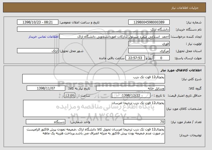Click the label شرح کلی نیاز
Viewport: 212px width, 150px height.
(x=191, y=79)
